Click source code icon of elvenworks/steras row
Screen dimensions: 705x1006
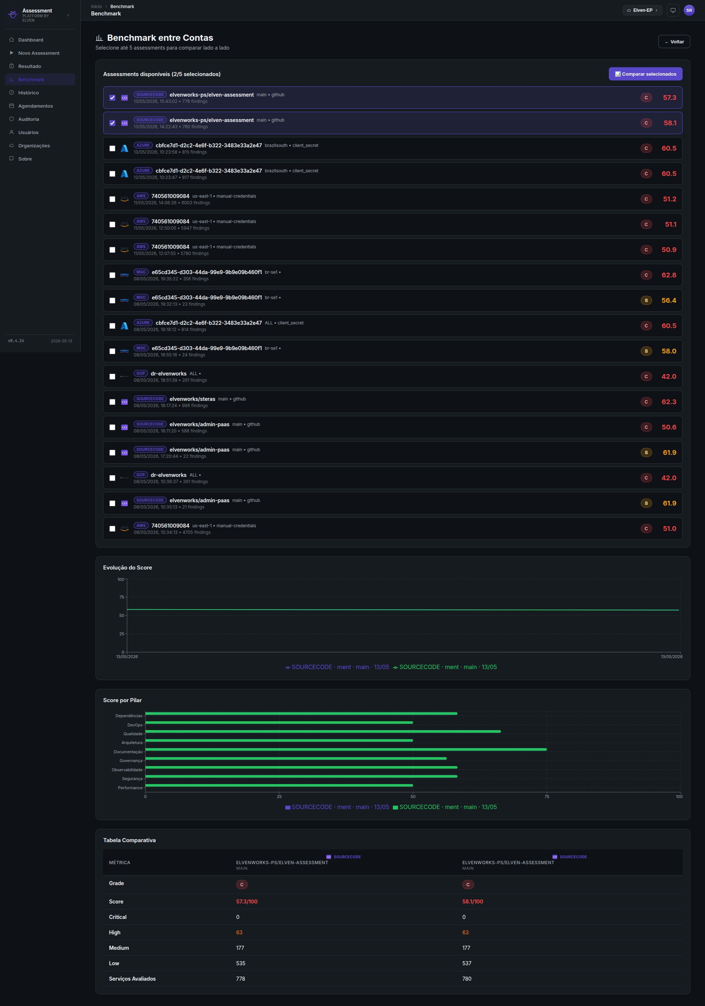(x=124, y=402)
